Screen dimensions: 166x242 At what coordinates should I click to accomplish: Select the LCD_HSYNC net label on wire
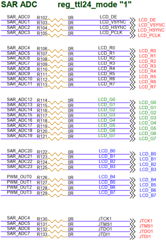pyautogui.click(x=113, y=27)
